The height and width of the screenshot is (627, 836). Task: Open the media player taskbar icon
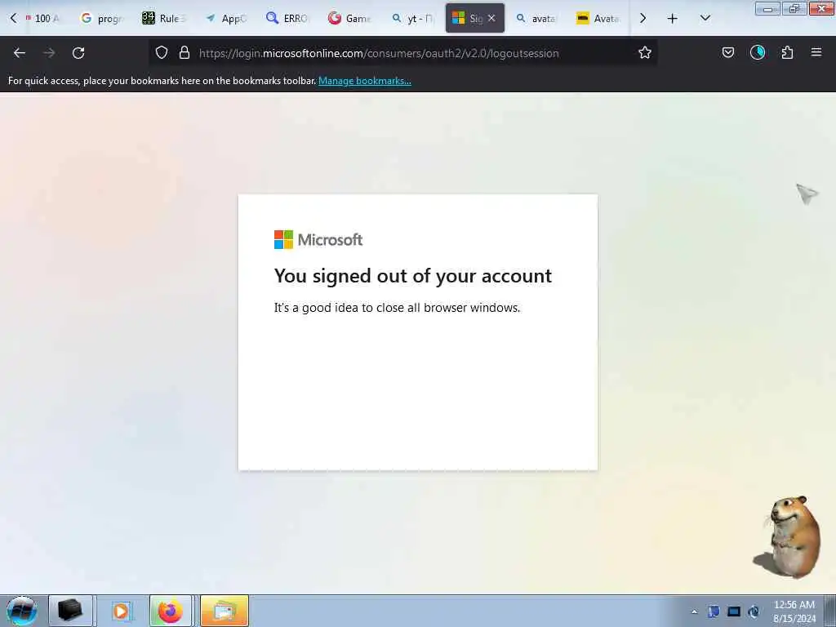[121, 611]
